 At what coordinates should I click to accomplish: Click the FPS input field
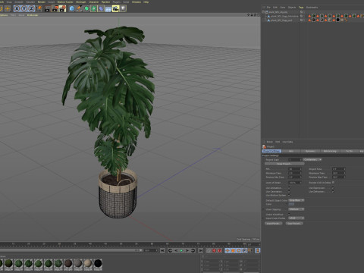[295, 169]
